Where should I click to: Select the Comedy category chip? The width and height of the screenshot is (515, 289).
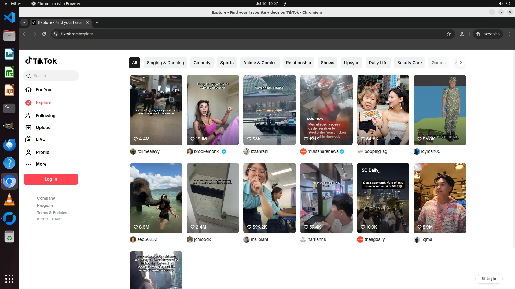tap(202, 63)
